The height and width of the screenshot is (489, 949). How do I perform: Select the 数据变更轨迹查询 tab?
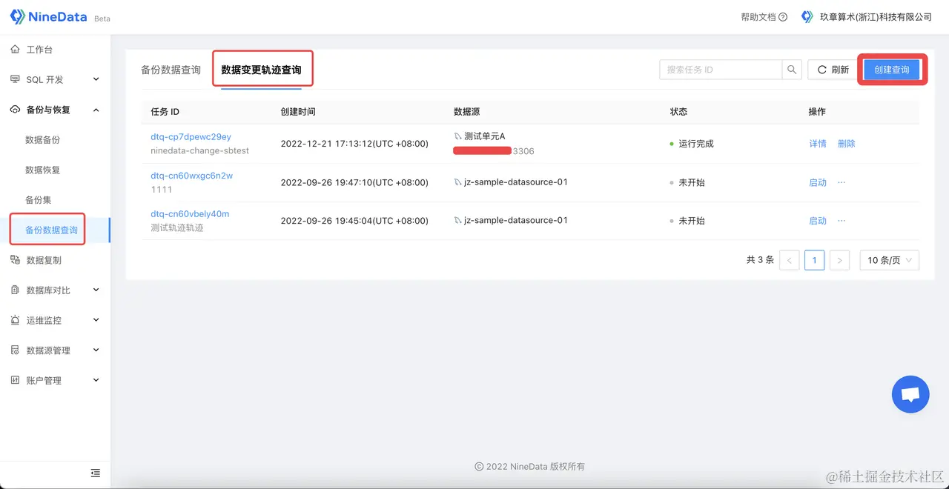[x=262, y=67]
